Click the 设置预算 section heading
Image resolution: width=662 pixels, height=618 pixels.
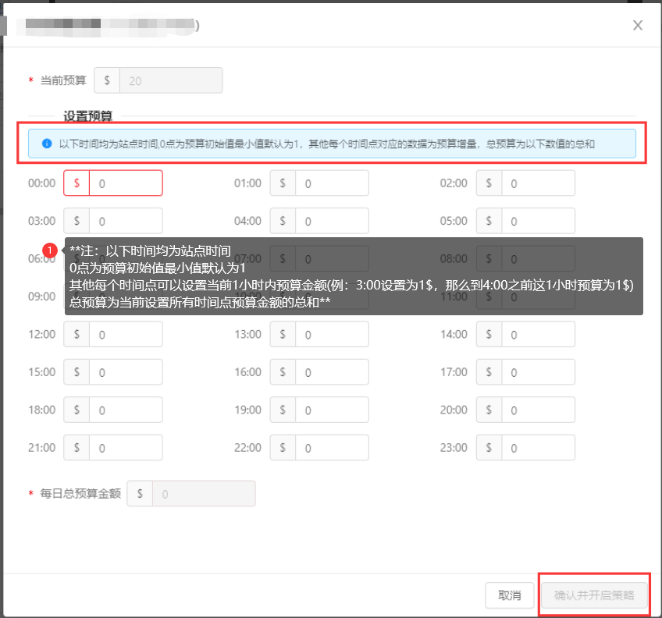[87, 116]
